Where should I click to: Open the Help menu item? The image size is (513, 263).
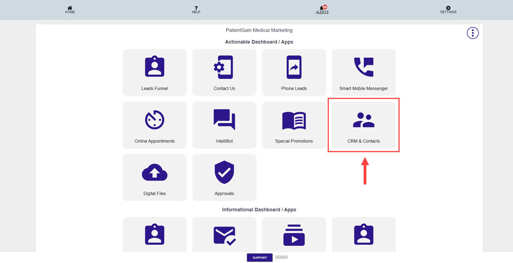[x=196, y=10]
